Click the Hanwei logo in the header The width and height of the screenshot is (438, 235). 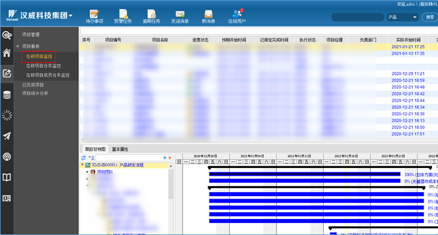pos(13,16)
